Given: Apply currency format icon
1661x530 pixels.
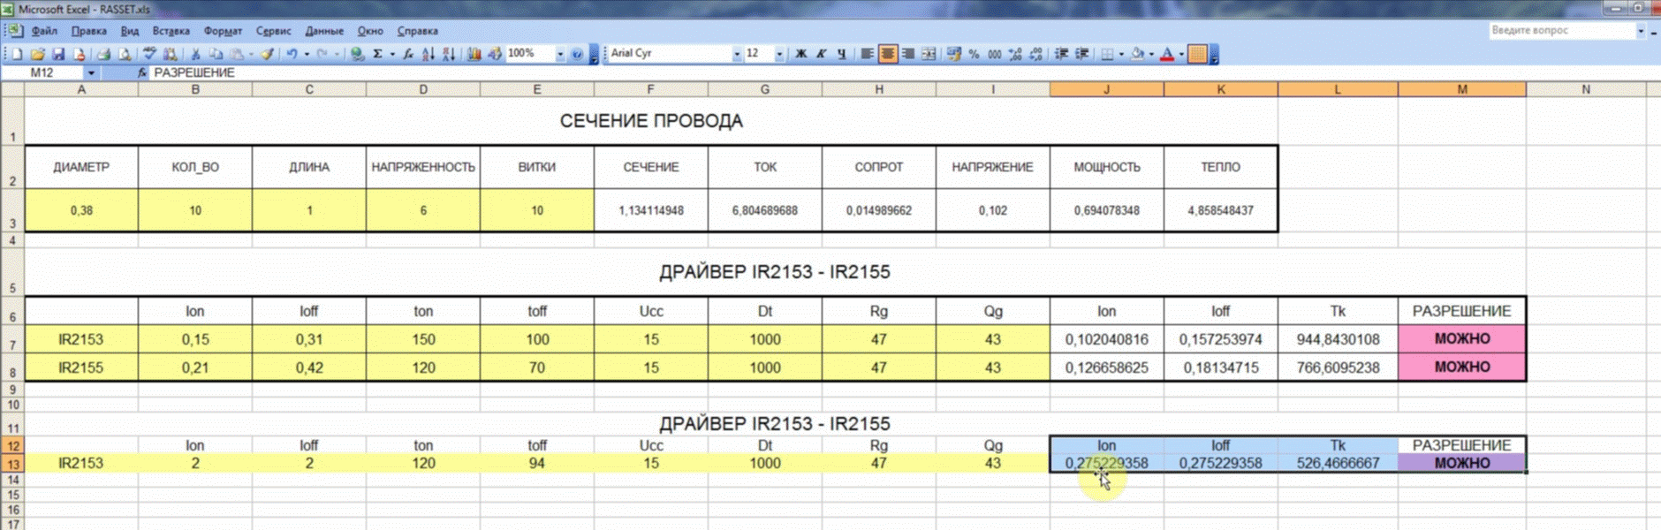Looking at the screenshot, I should click(x=954, y=54).
